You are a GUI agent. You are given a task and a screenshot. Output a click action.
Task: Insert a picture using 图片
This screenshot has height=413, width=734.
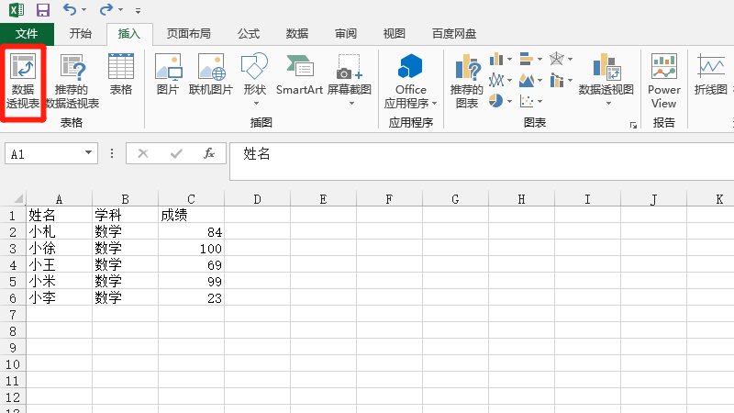(167, 74)
